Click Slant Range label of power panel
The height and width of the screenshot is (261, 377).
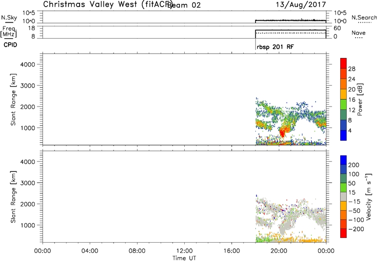tap(13, 99)
